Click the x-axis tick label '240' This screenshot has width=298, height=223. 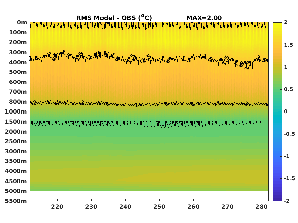coord(125,207)
